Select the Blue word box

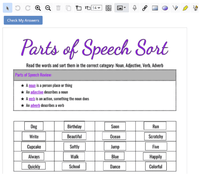coord(114,156)
